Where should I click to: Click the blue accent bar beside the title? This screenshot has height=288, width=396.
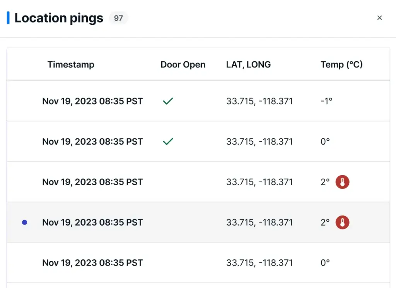[8, 18]
